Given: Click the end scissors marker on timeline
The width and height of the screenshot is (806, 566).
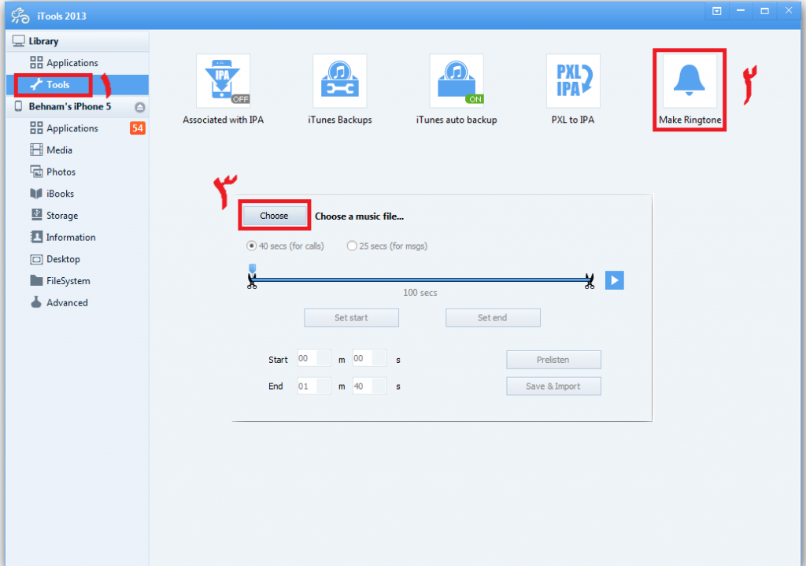Looking at the screenshot, I should tap(589, 281).
